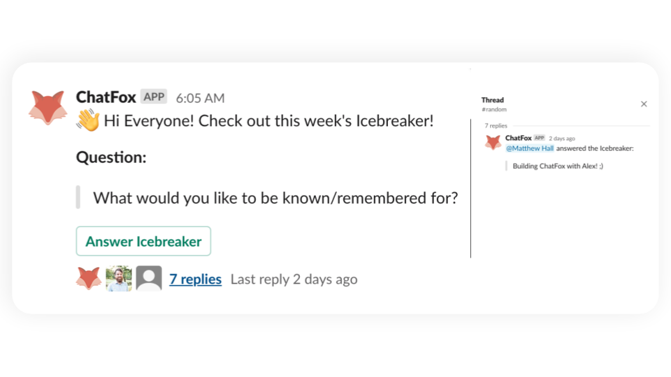Open the "2 days ago" thread timestamp
The width and height of the screenshot is (671, 377).
coord(562,138)
